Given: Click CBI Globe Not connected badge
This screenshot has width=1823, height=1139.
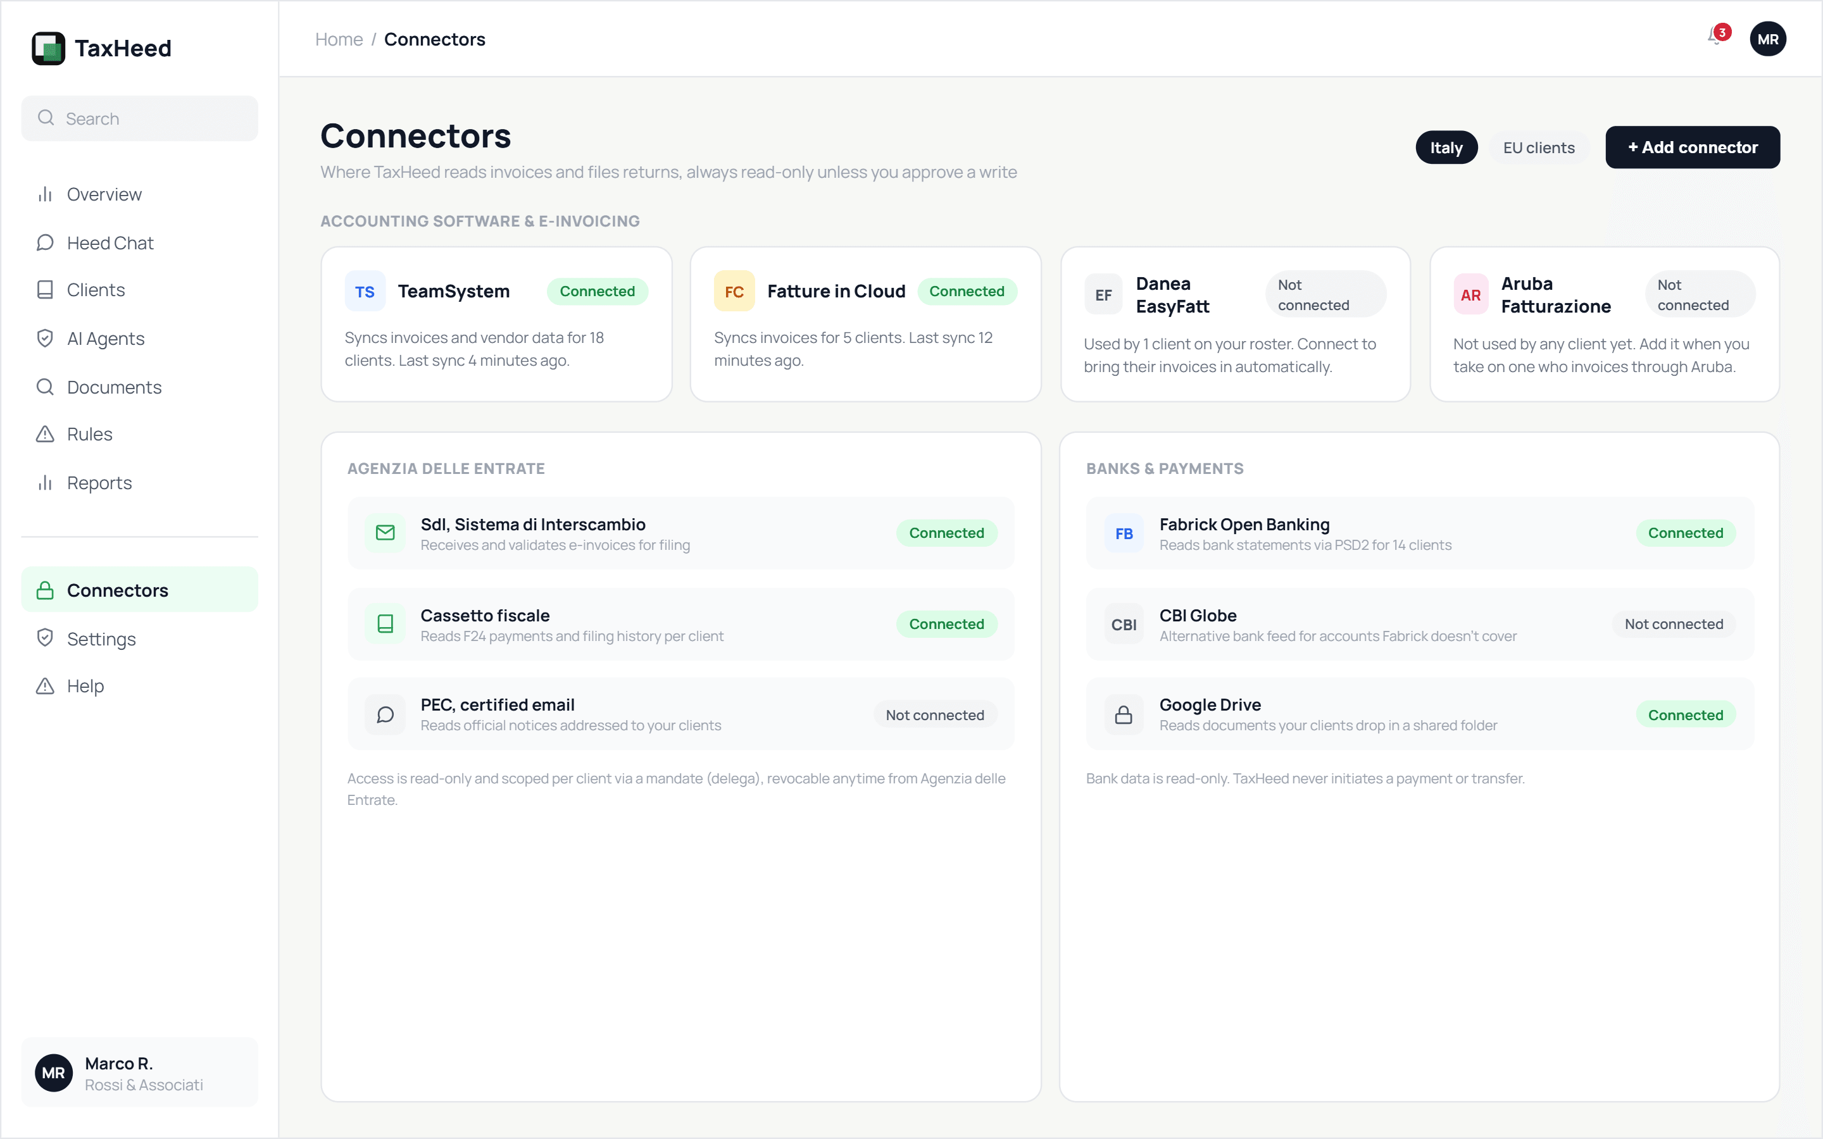Looking at the screenshot, I should [x=1674, y=624].
